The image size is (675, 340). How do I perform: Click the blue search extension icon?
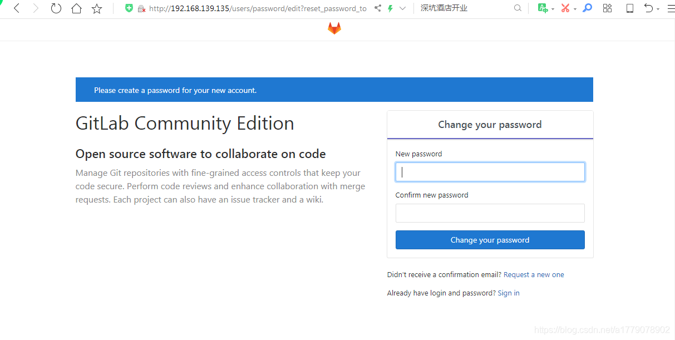pos(587,8)
